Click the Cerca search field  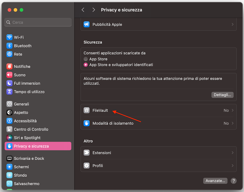pyautogui.click(x=38, y=22)
